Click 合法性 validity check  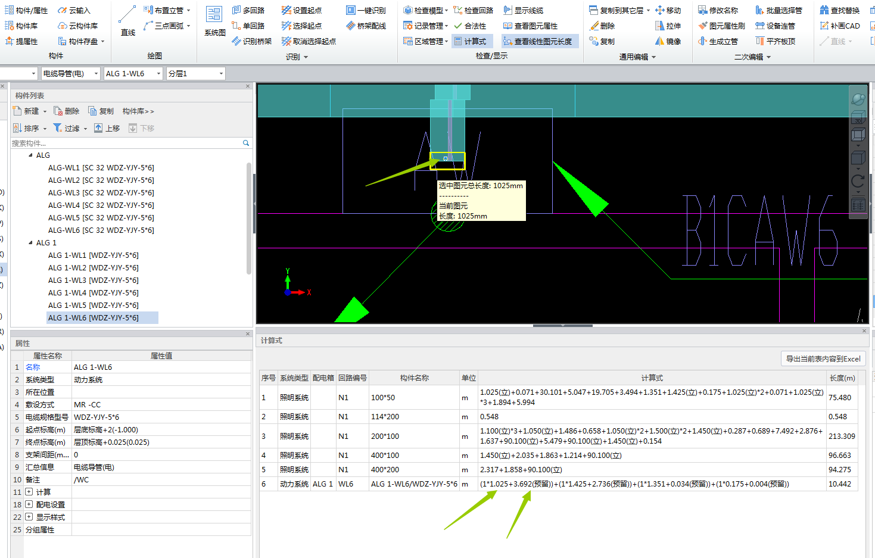click(x=470, y=26)
